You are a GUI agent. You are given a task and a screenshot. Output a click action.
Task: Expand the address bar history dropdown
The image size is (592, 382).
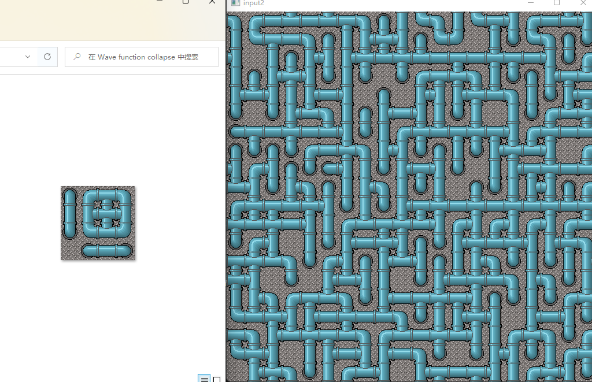(28, 57)
